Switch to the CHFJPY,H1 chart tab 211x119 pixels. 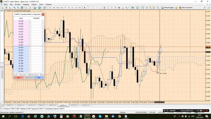tap(31, 105)
